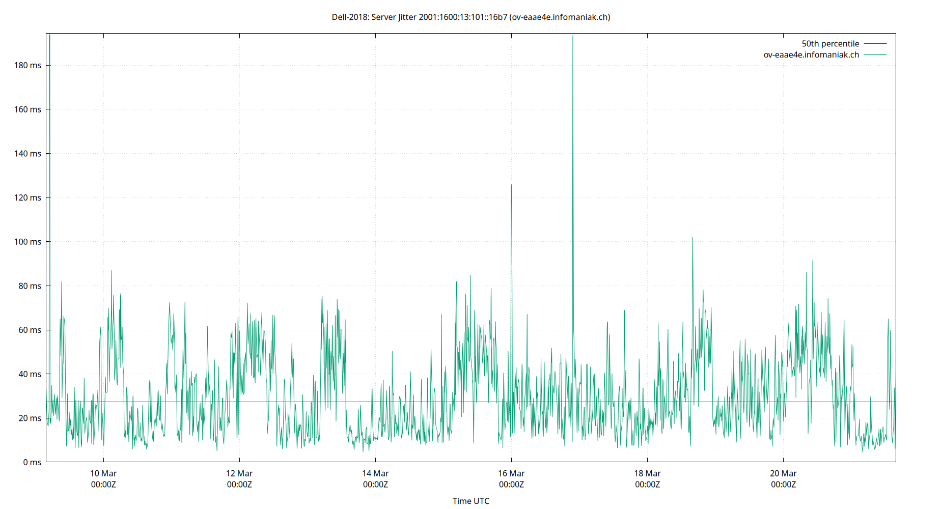The image size is (942, 509).
Task: Click the horizontal 50th percentile reference line
Action: [356, 401]
